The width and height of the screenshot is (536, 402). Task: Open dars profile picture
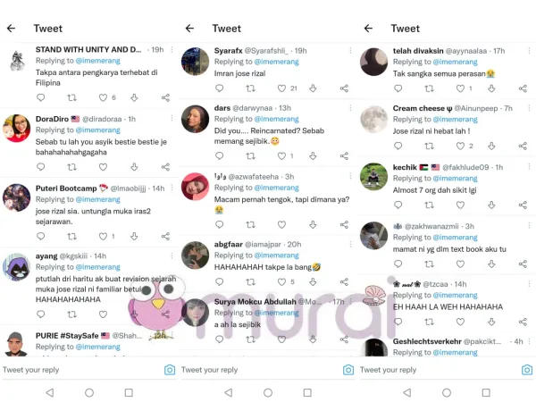point(195,119)
